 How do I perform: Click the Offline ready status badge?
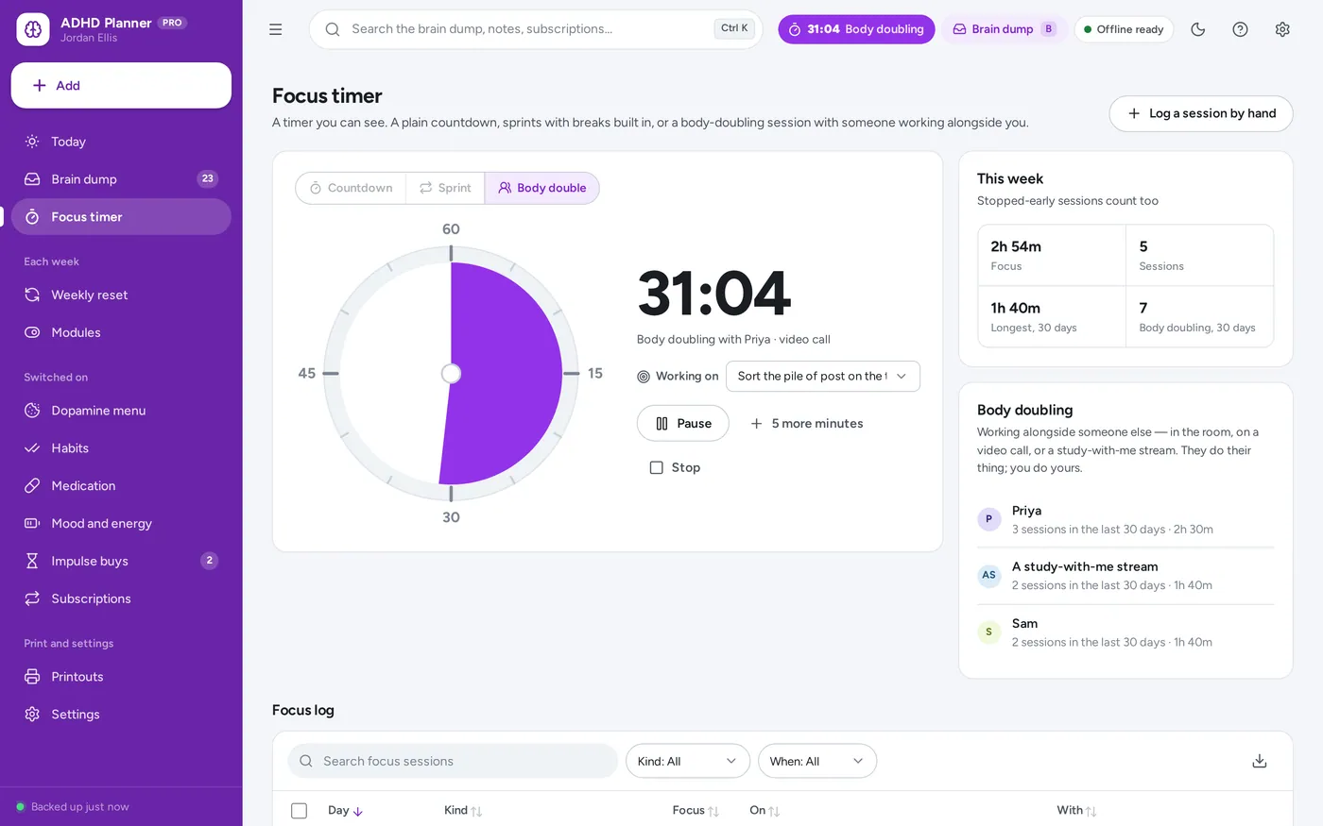(1124, 29)
